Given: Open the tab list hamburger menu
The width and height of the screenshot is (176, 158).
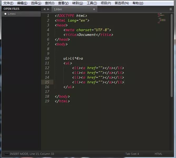Looking at the screenshot, I should tap(171, 9).
